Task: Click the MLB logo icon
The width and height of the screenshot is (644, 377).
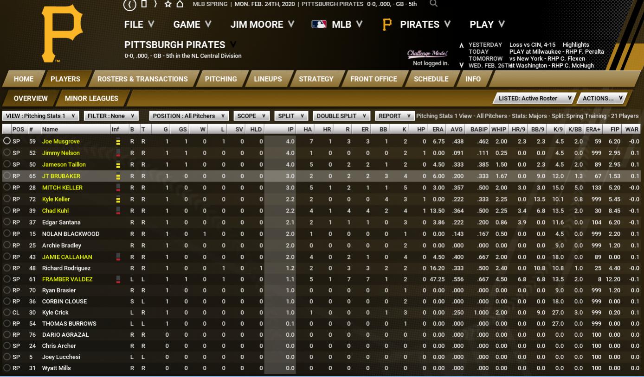Action: 319,25
